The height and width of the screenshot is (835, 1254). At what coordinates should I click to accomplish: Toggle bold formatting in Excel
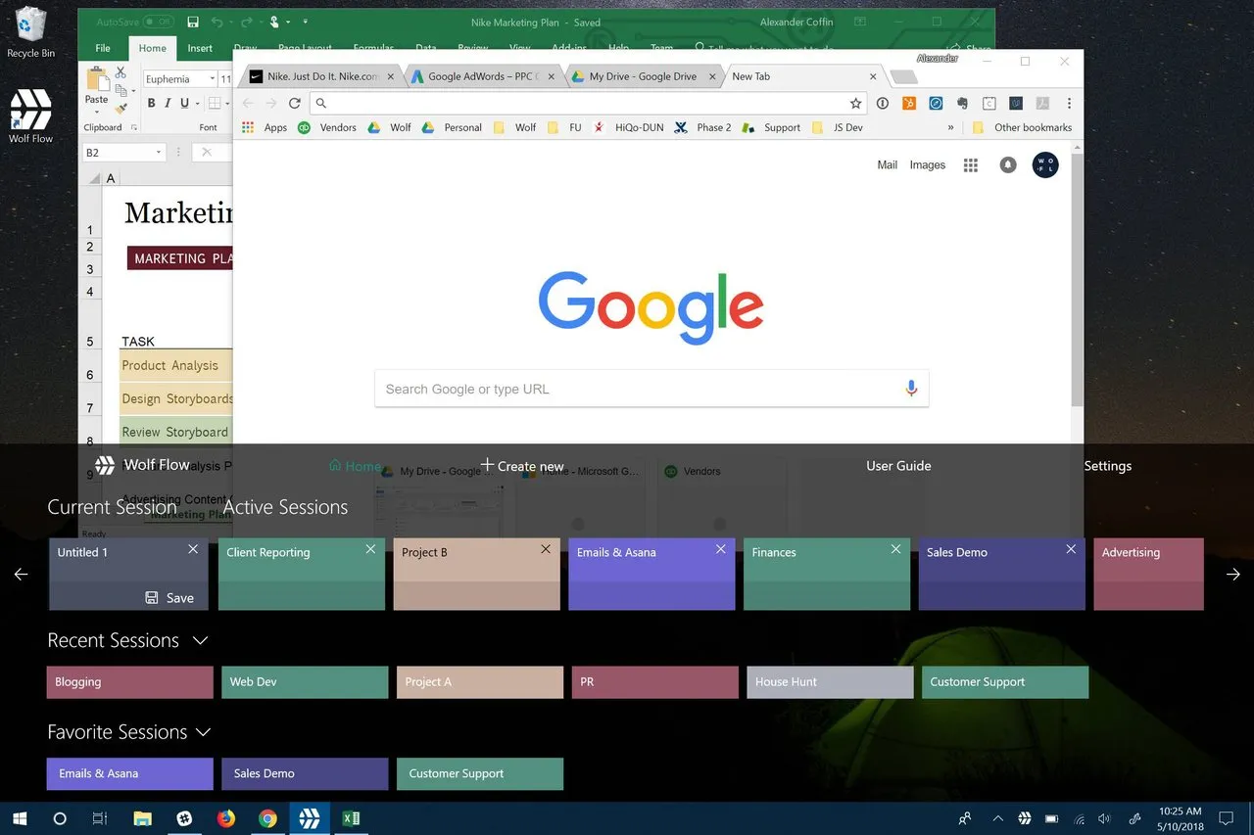152,103
